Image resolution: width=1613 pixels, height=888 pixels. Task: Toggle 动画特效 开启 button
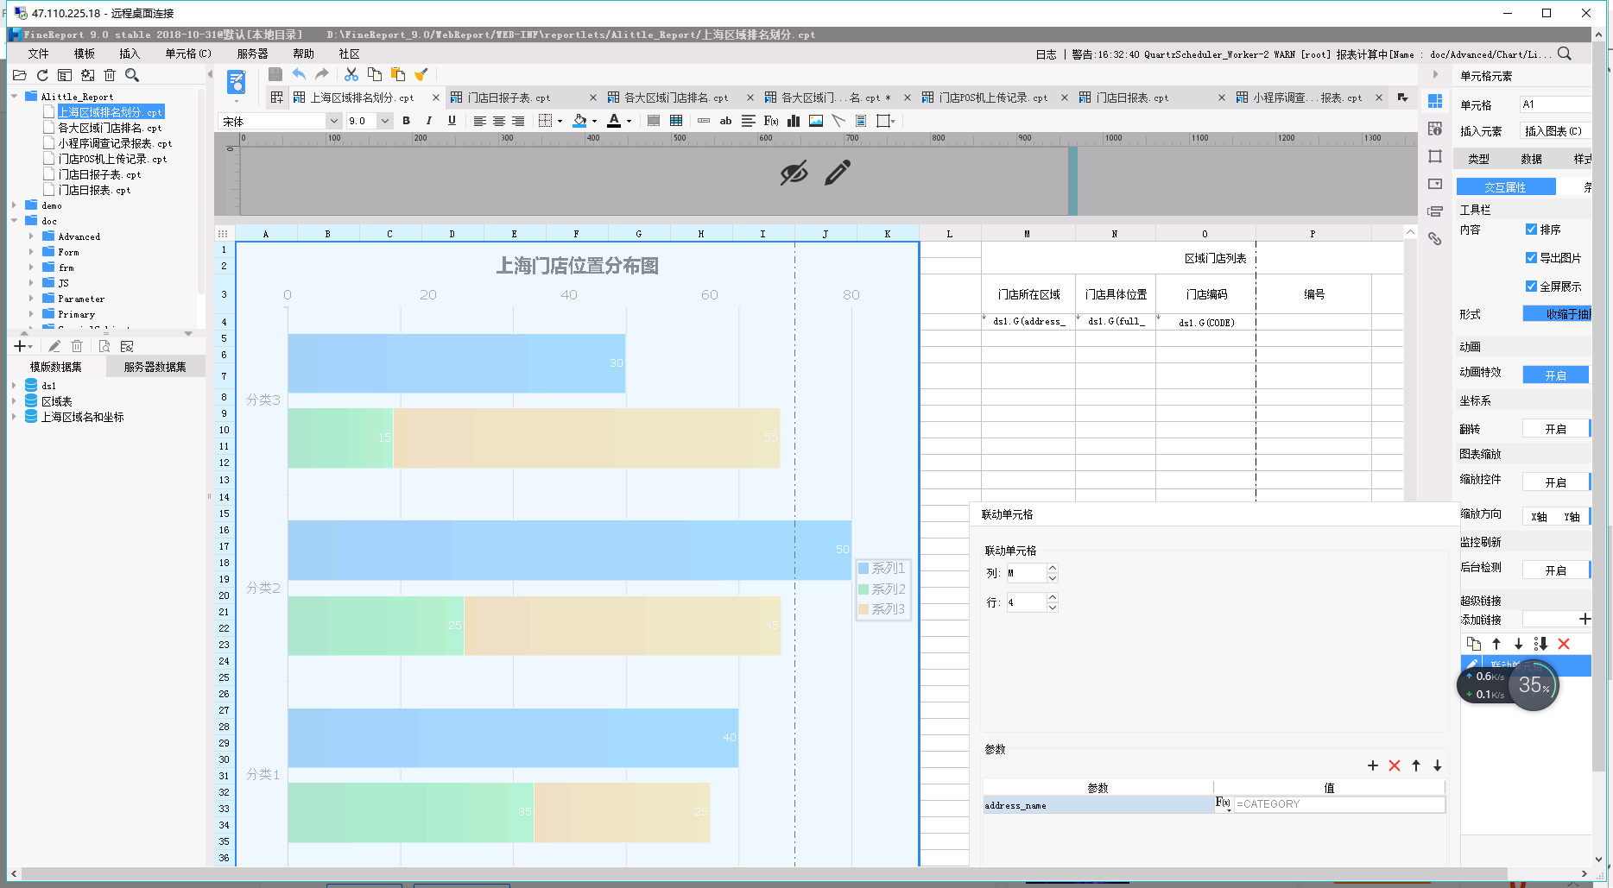point(1555,375)
